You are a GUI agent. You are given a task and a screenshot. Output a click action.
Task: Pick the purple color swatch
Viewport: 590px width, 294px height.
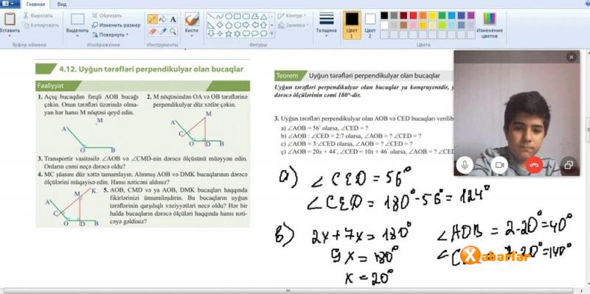(471, 15)
